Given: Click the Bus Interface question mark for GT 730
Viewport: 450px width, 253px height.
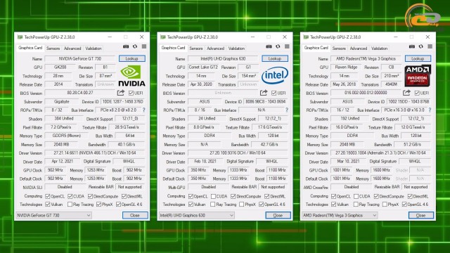Looking at the screenshot, I should tap(143, 110).
